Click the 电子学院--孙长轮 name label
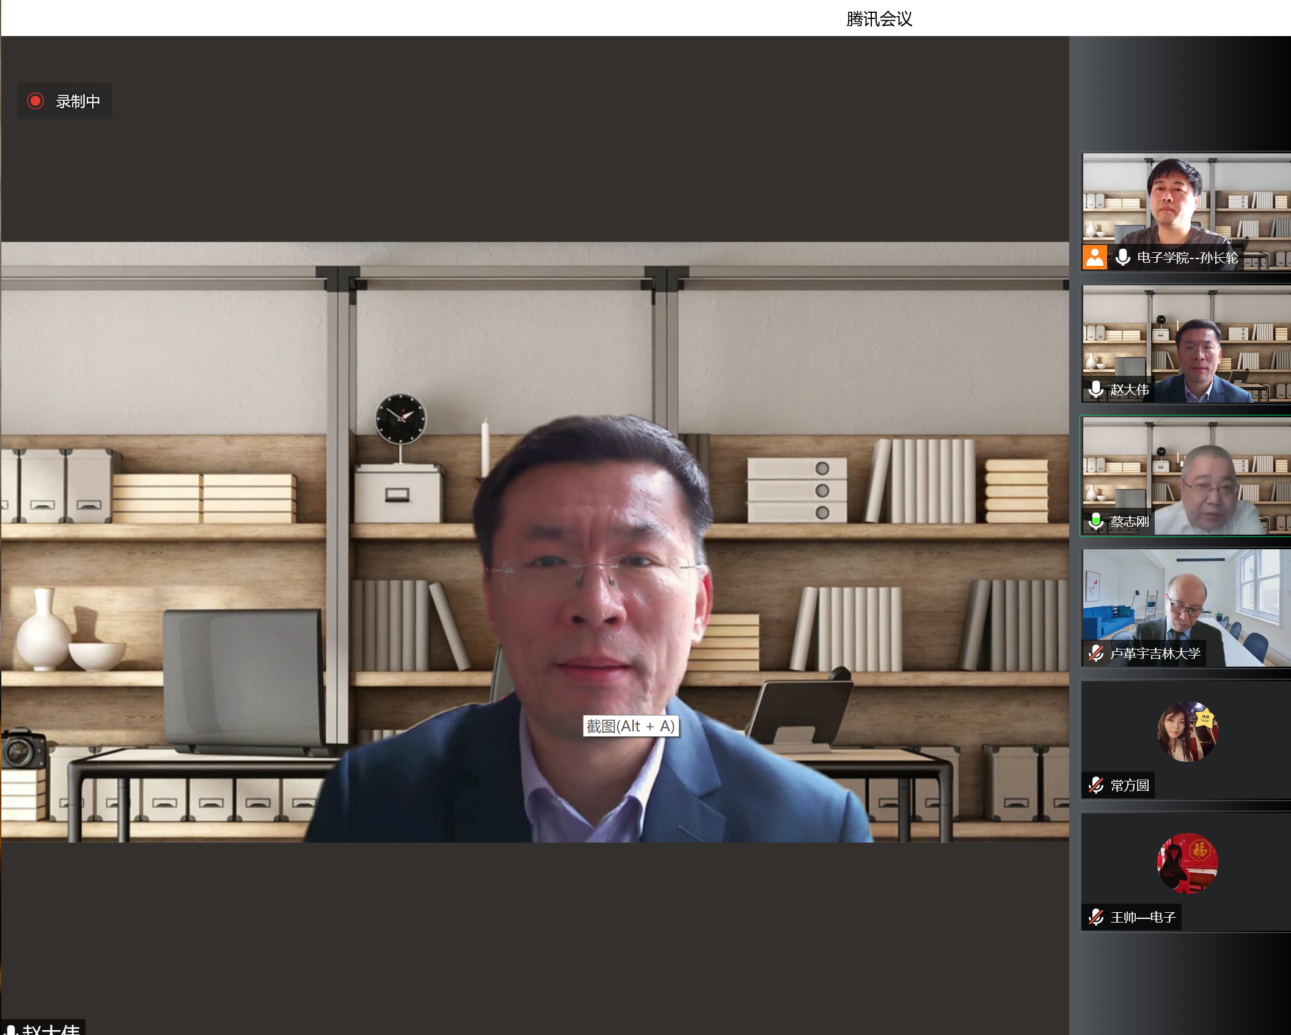Viewport: 1291px width, 1035px height. coord(1187,258)
